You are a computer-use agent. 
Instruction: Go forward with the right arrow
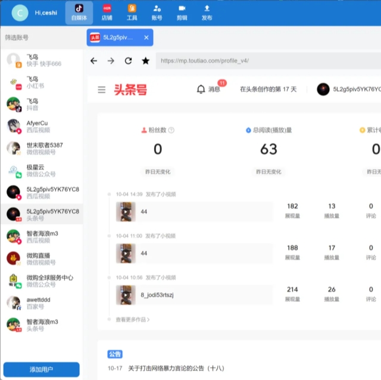[x=111, y=61]
